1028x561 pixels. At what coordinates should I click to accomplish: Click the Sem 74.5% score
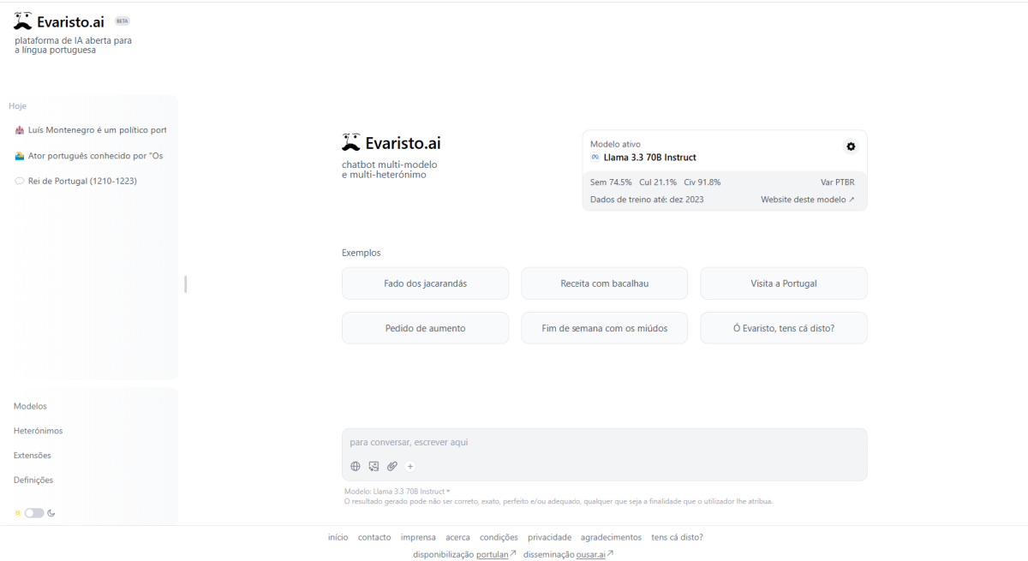[x=611, y=182]
